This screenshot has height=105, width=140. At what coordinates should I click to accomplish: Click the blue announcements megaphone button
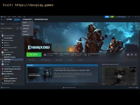(x=107, y=17)
